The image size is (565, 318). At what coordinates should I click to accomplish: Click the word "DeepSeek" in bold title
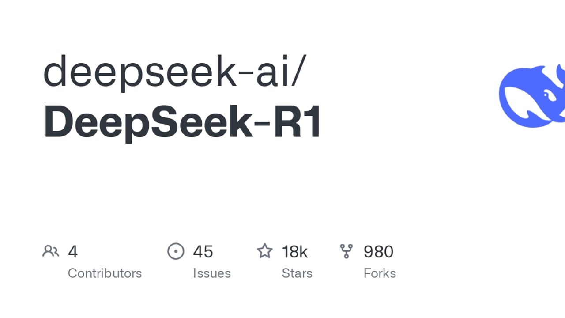click(x=148, y=122)
